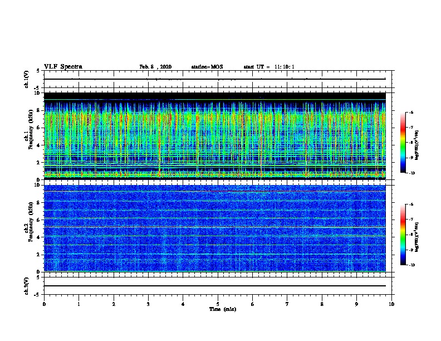Image resolution: width=441 pixels, height=341 pixels.
Task: Click the "4" kHz tick on ch.1 axis
Action: pyautogui.click(x=39, y=145)
